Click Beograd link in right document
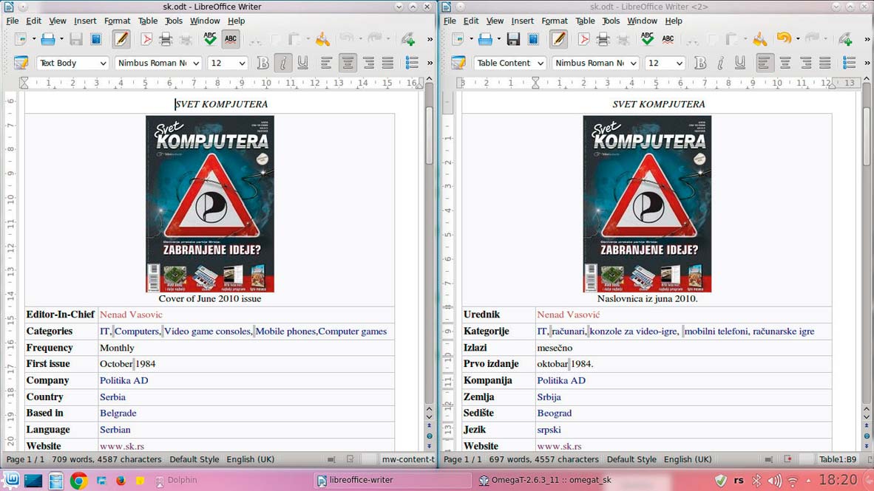The height and width of the screenshot is (491, 874). (x=554, y=413)
